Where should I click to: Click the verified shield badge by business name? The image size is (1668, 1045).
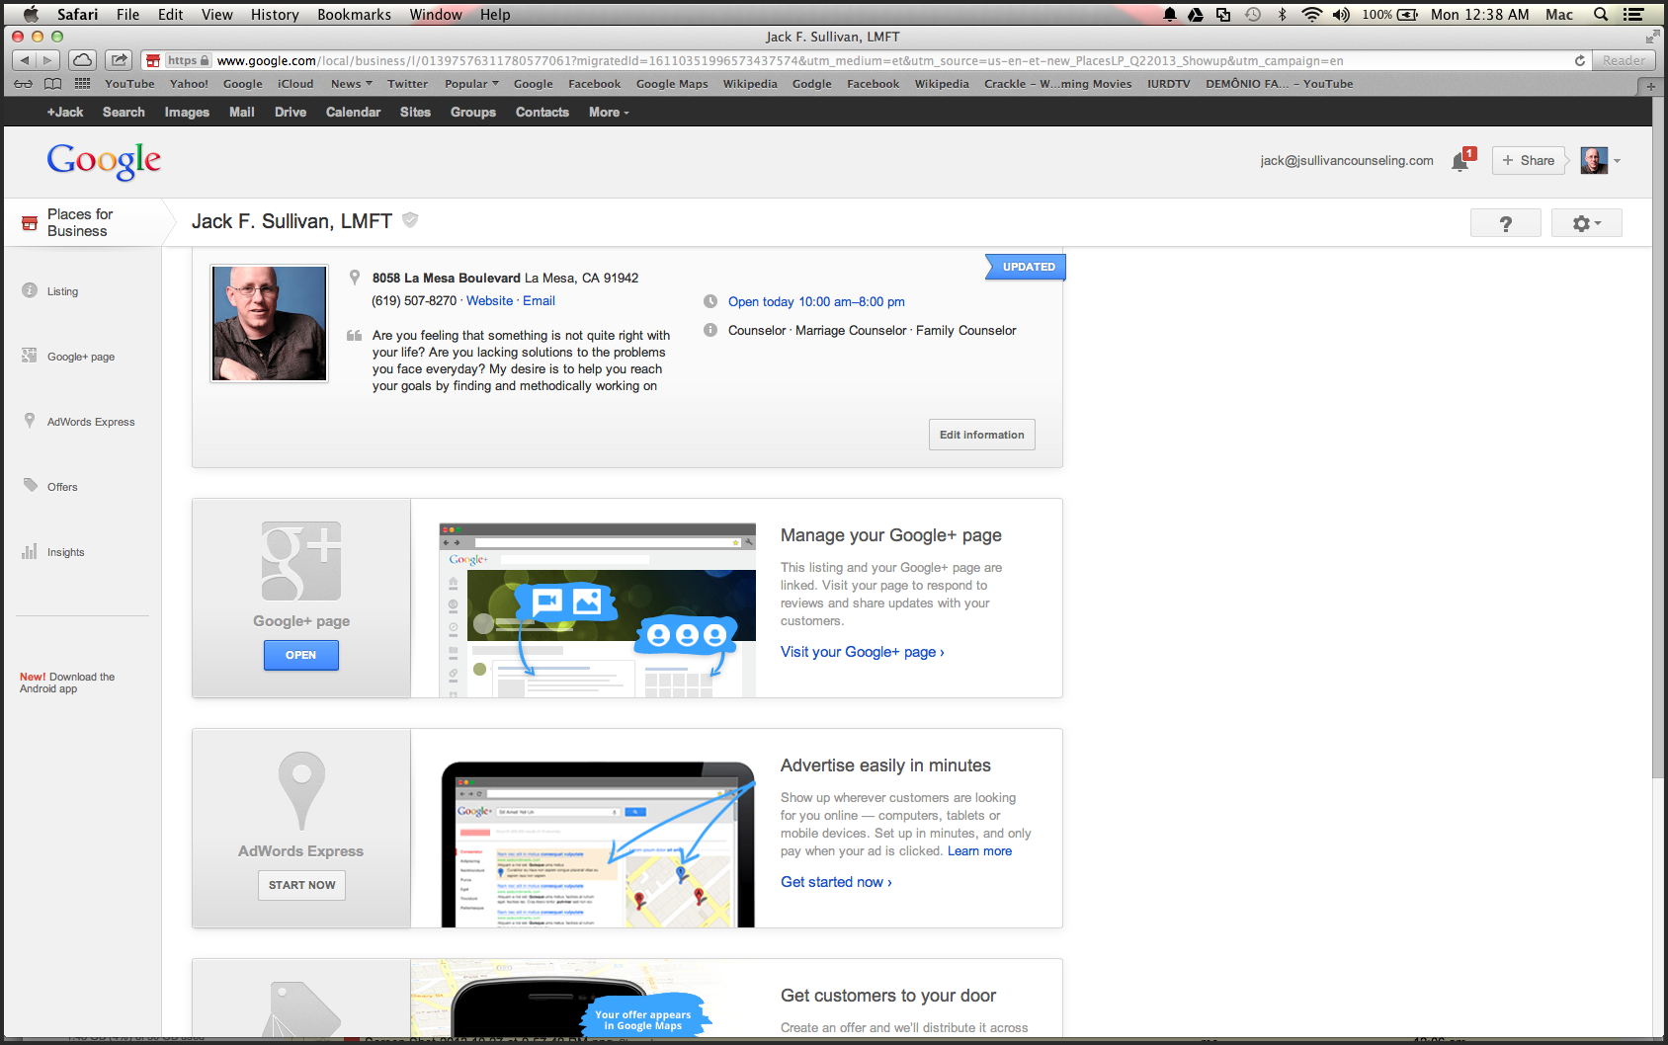click(x=410, y=220)
